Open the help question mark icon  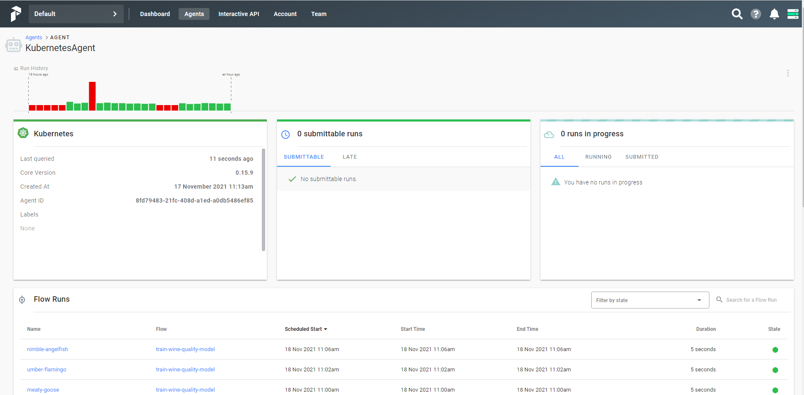tap(755, 14)
